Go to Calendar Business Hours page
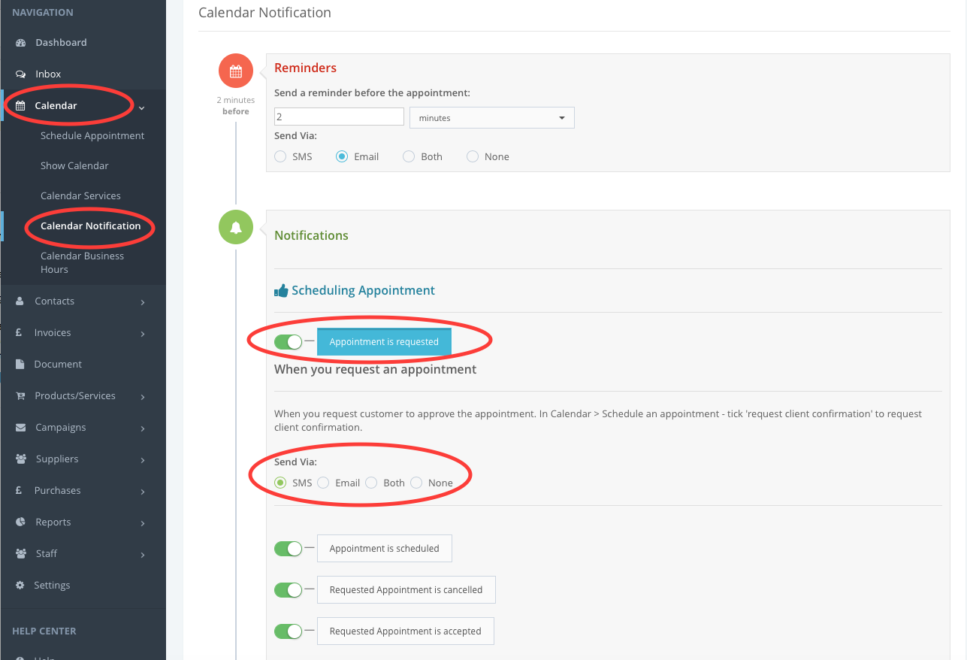 tap(82, 262)
